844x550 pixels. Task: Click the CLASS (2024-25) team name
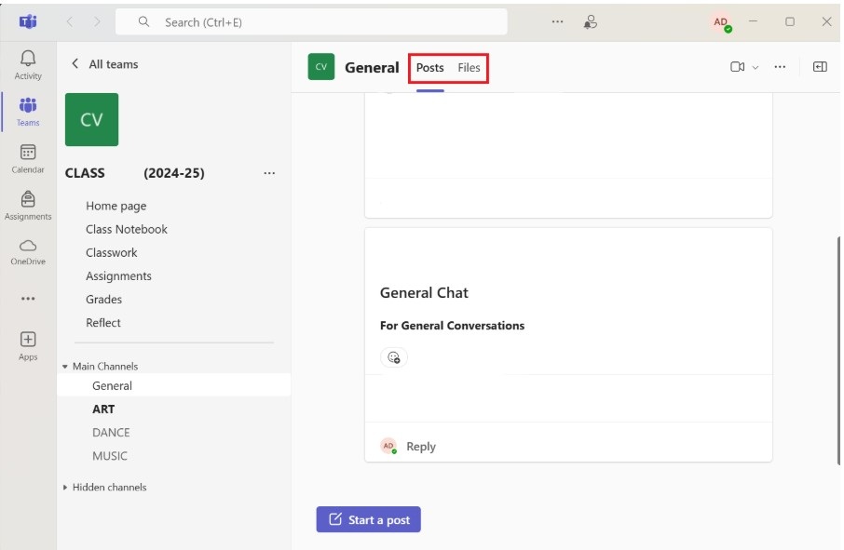pyautogui.click(x=134, y=173)
